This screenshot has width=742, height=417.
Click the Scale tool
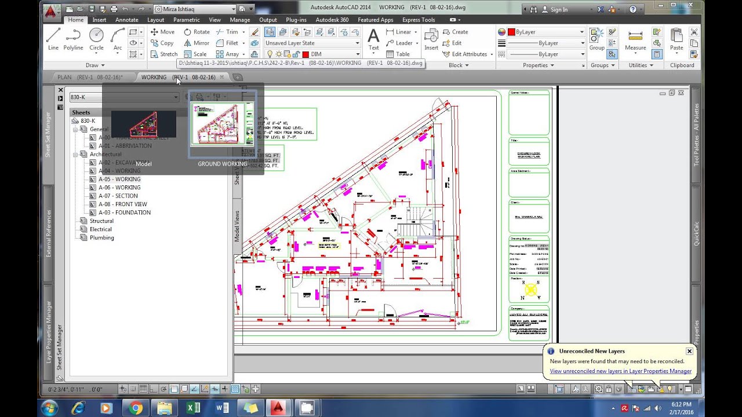click(x=195, y=54)
